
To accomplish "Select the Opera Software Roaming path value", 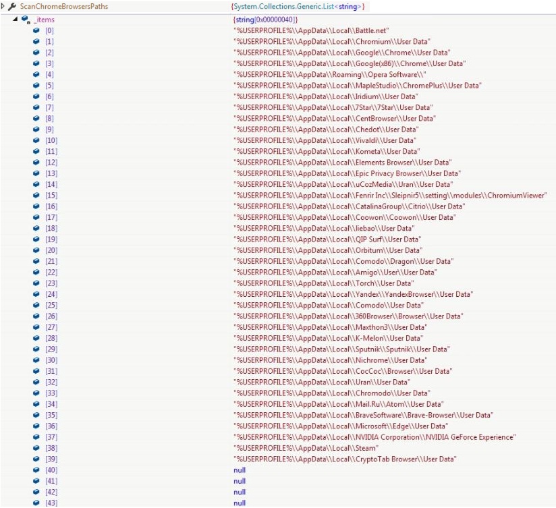I will [329, 75].
